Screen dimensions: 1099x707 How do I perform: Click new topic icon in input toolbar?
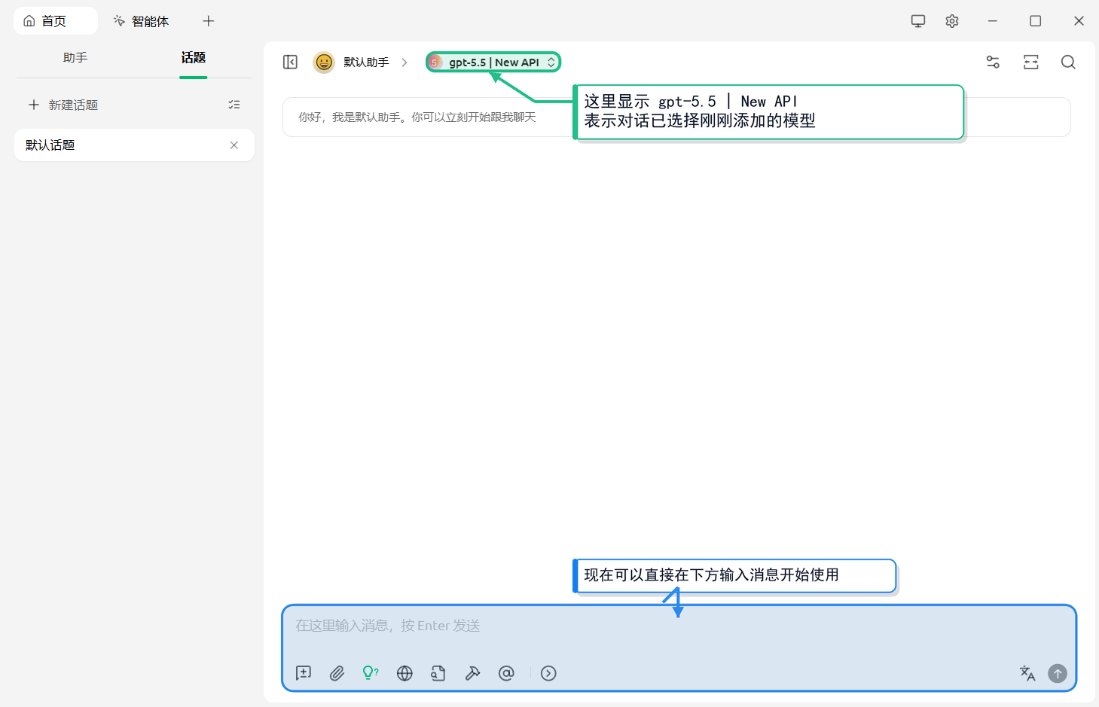tap(304, 673)
